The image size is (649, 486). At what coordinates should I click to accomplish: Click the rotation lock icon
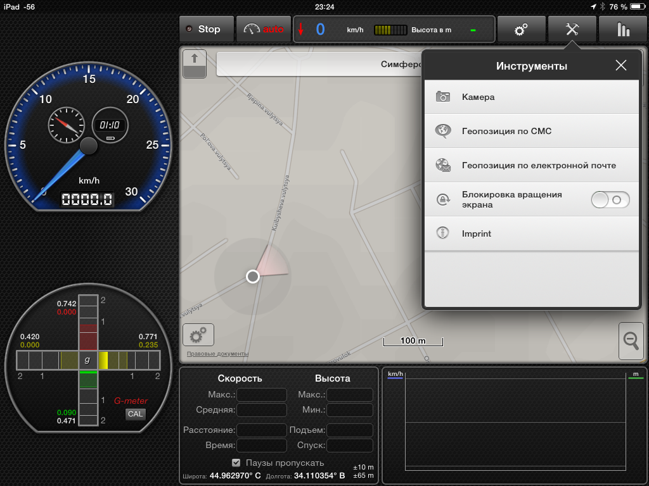point(443,199)
